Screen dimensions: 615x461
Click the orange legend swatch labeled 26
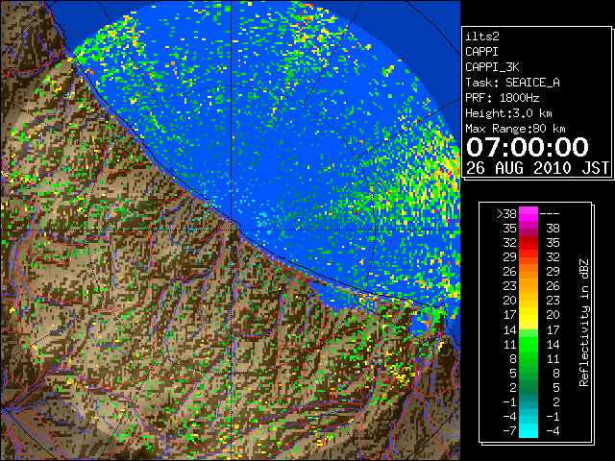coord(529,272)
